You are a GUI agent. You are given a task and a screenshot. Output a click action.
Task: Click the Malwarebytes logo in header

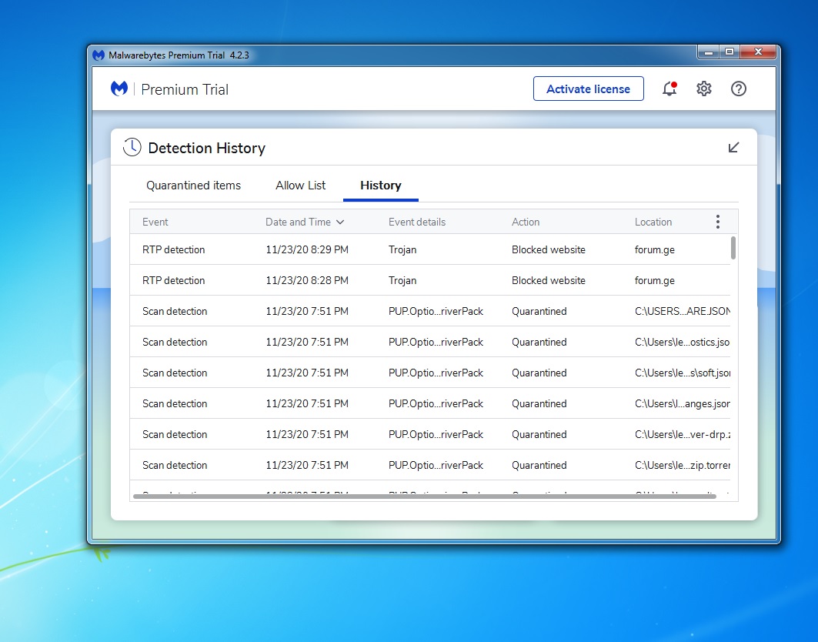[x=119, y=89]
